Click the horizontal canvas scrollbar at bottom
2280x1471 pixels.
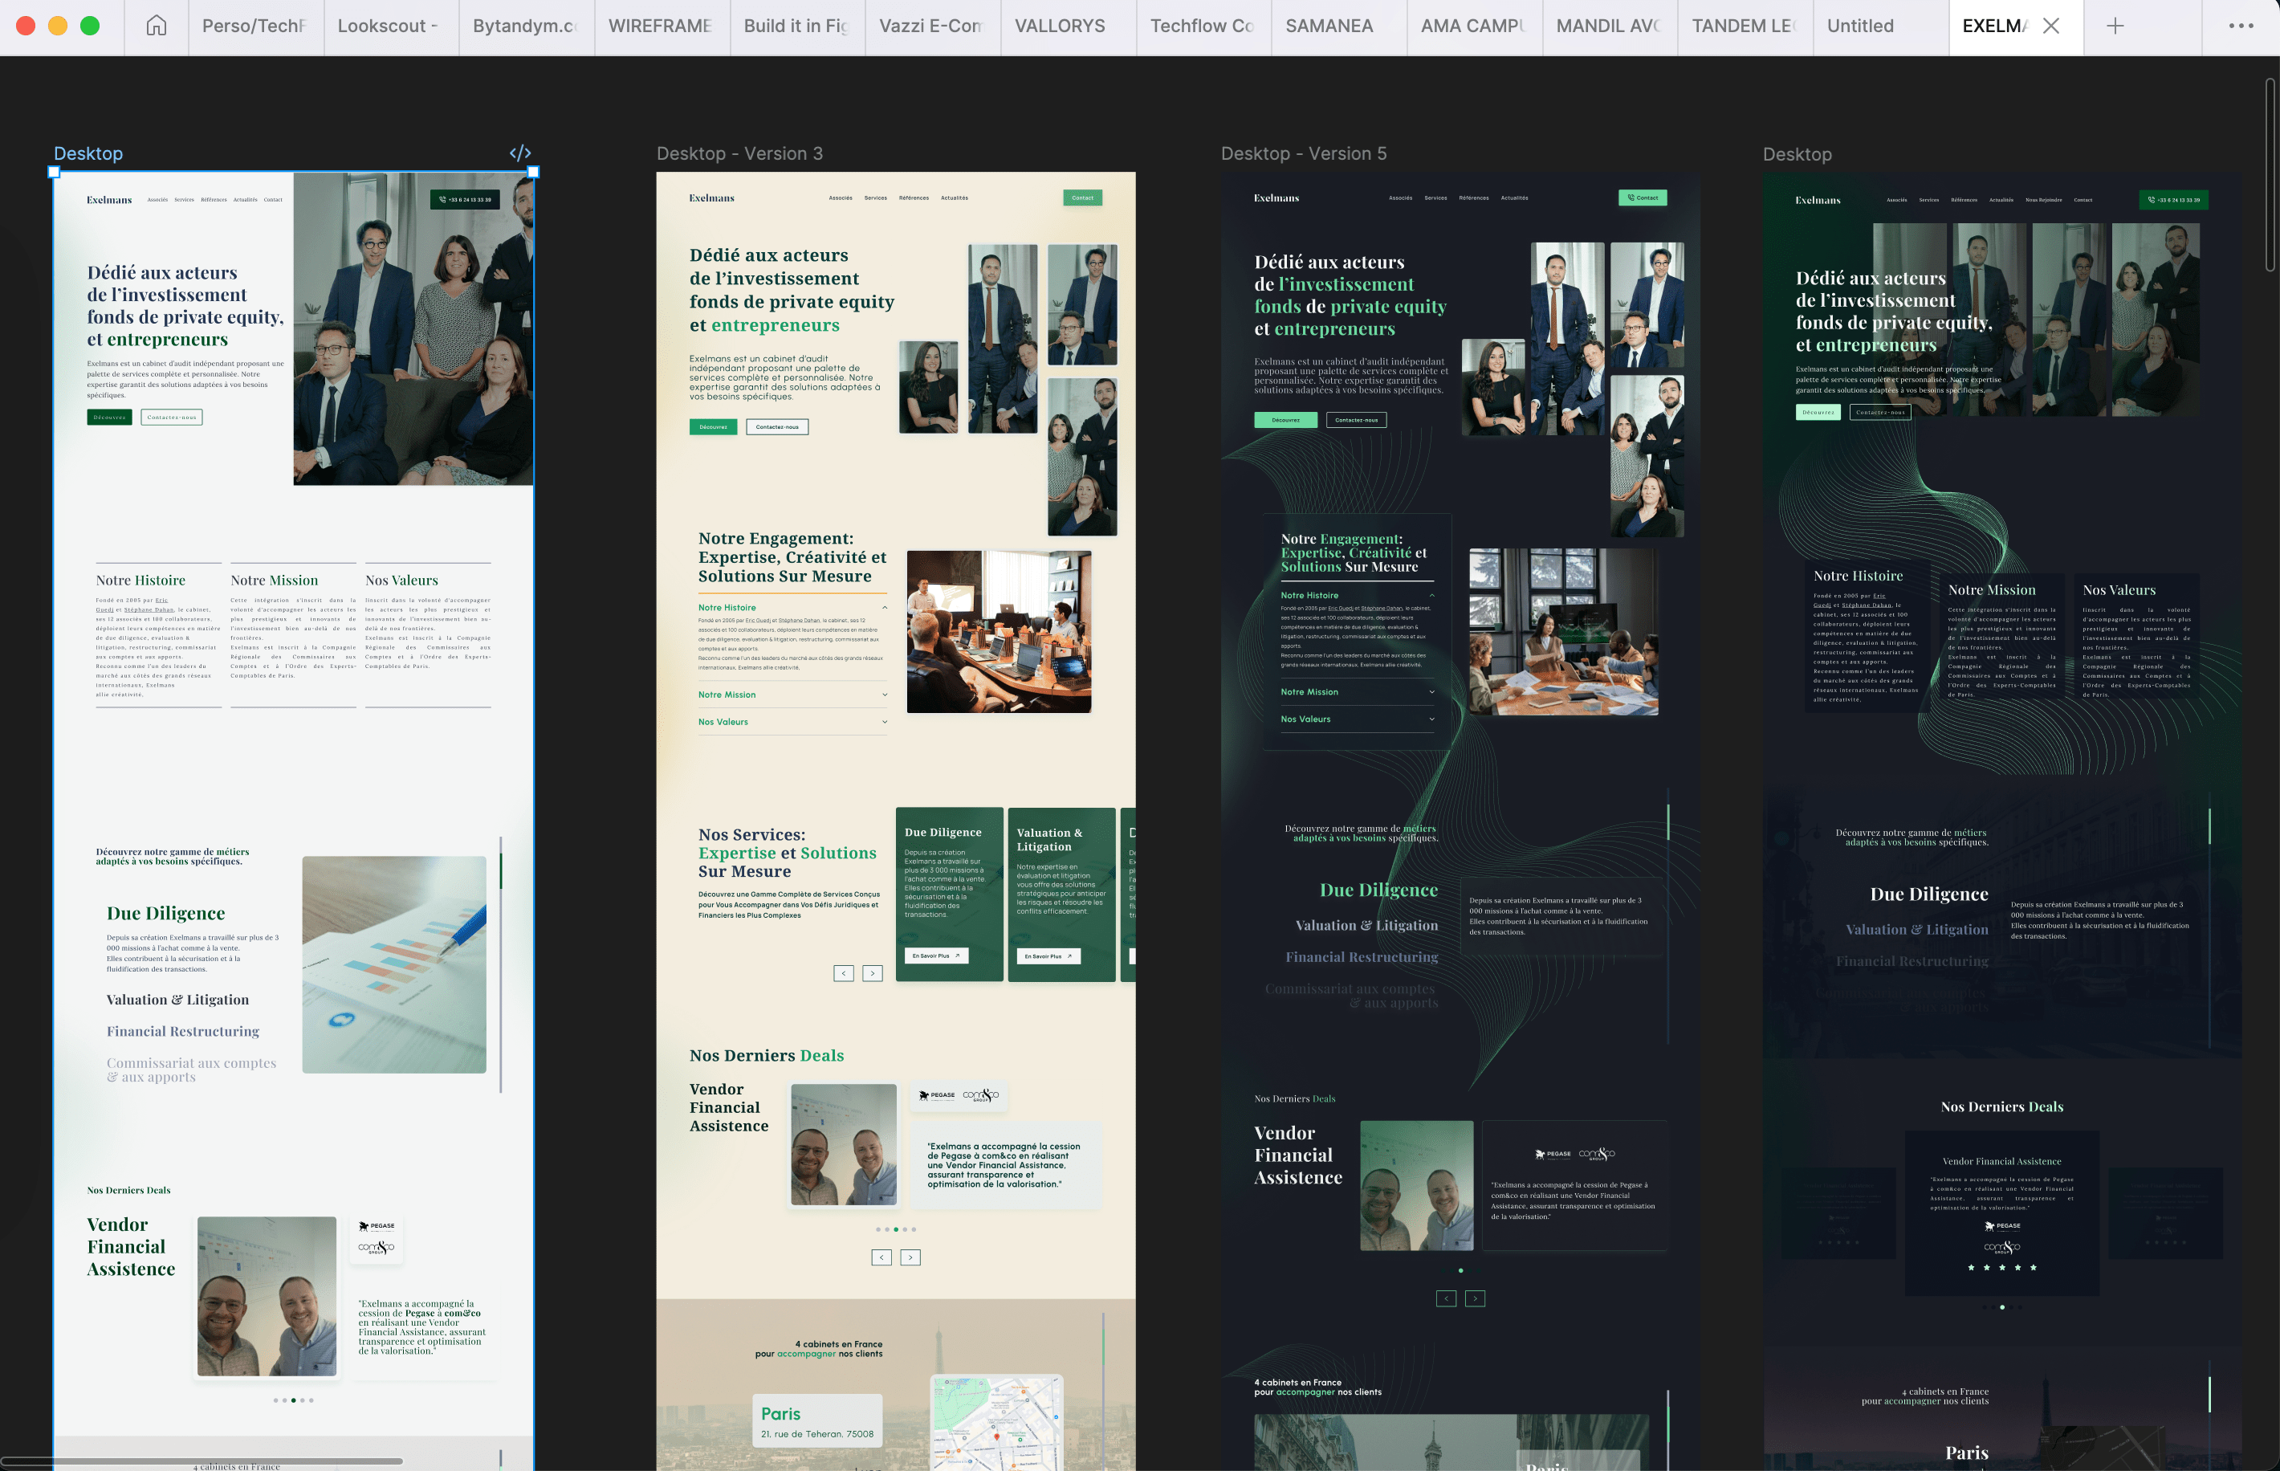pyautogui.click(x=201, y=1461)
